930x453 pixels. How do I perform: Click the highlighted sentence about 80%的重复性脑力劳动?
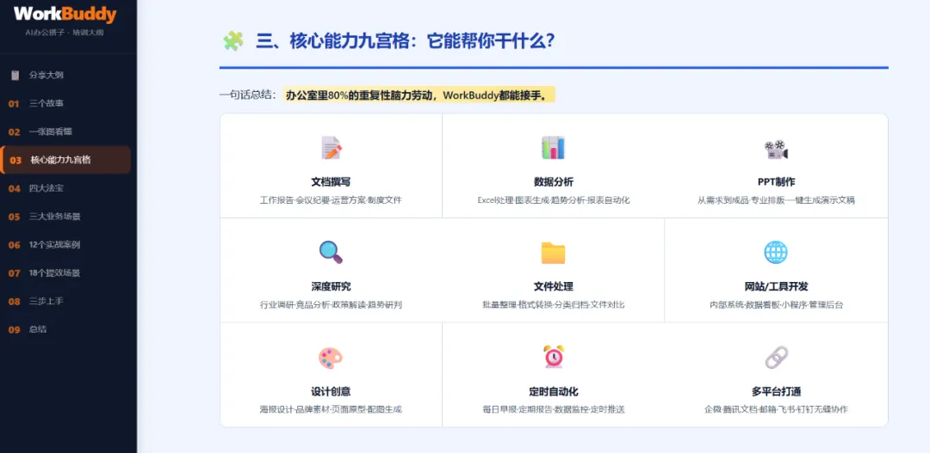pyautogui.click(x=418, y=95)
